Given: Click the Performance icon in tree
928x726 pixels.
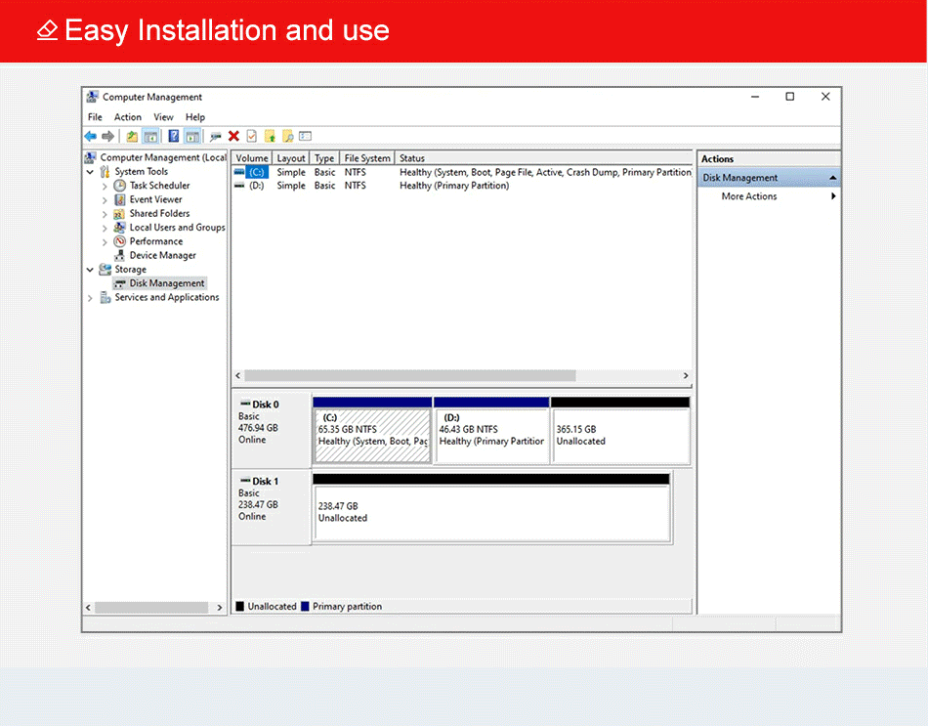Looking at the screenshot, I should pyautogui.click(x=120, y=241).
